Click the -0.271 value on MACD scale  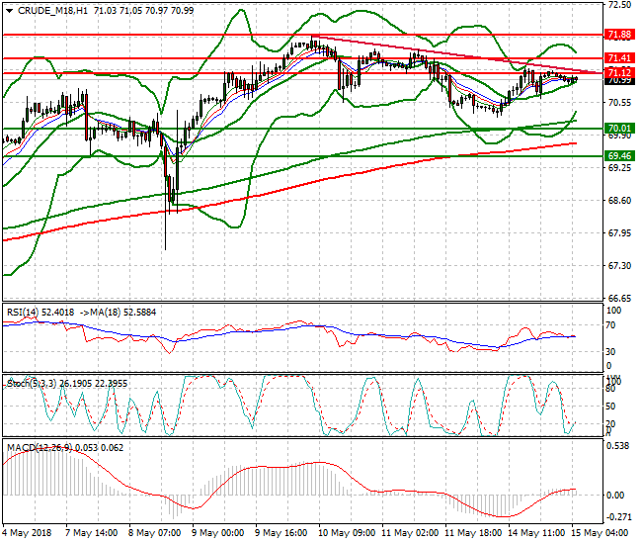coord(619,517)
